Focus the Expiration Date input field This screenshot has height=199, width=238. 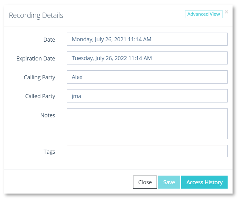tap(147, 58)
